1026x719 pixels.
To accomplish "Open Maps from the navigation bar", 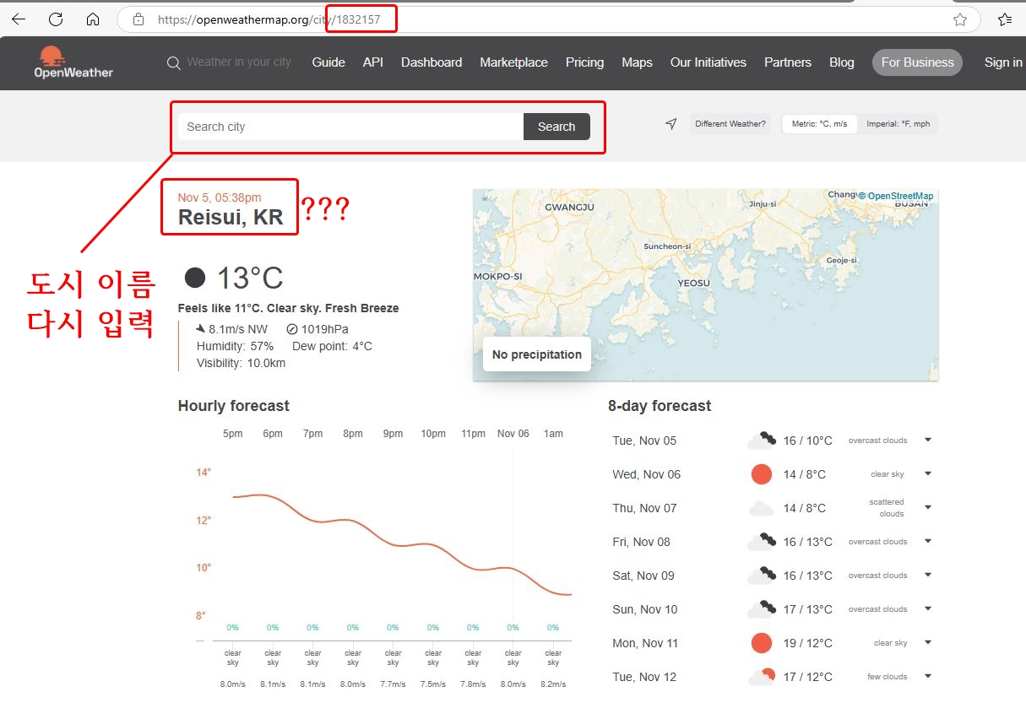I will 637,62.
